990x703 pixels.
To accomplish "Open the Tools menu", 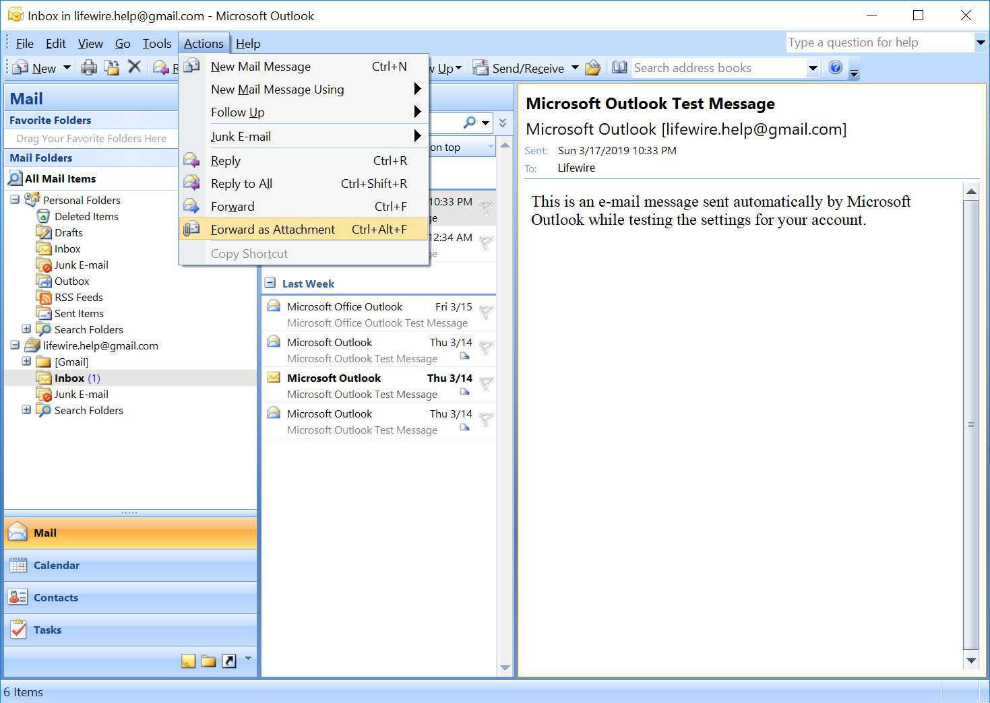I will (157, 43).
